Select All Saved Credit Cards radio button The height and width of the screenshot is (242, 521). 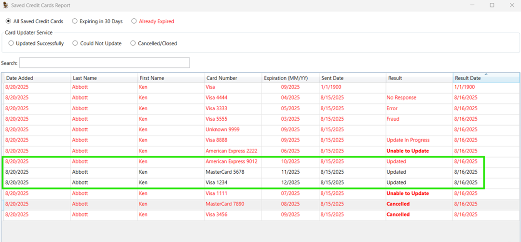click(8, 21)
